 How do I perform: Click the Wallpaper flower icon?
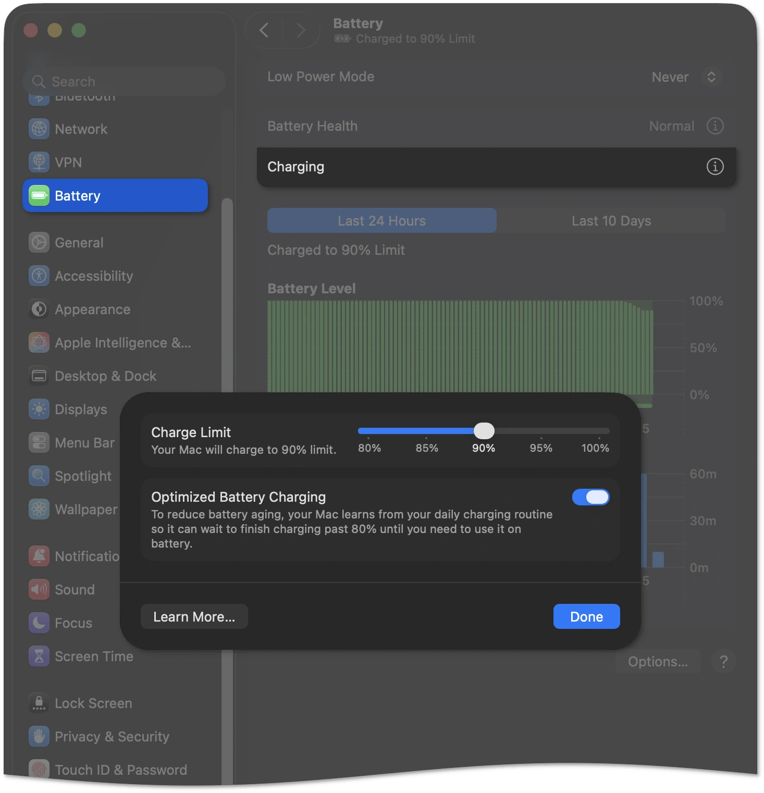(x=39, y=509)
